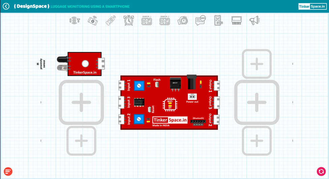Image resolution: width=329 pixels, height=179 pixels.
Task: Click the pink refresh reset button
Action: click(x=321, y=172)
